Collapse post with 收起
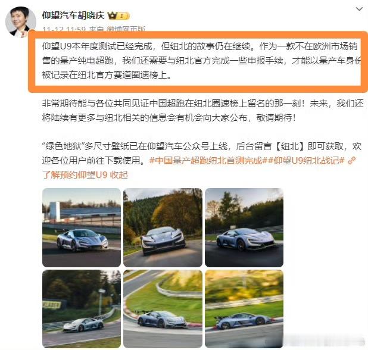 click(x=118, y=175)
